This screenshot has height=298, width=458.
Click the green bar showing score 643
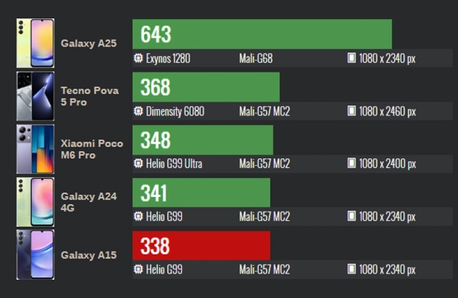pyautogui.click(x=262, y=34)
